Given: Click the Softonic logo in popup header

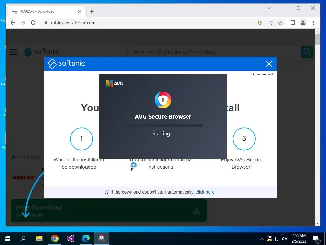Looking at the screenshot, I should tap(66, 63).
